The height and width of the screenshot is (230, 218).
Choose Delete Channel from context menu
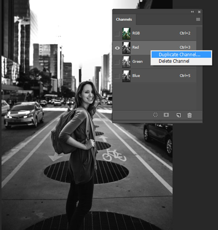tap(181, 61)
